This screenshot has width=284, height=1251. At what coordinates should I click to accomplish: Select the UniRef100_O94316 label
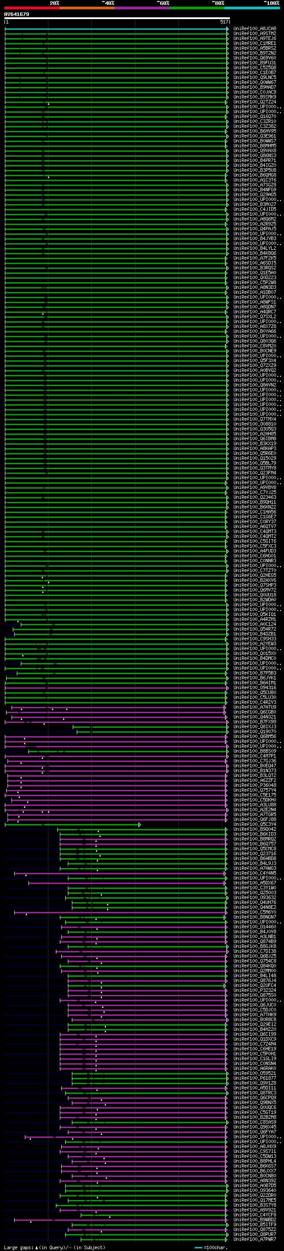(255, 688)
